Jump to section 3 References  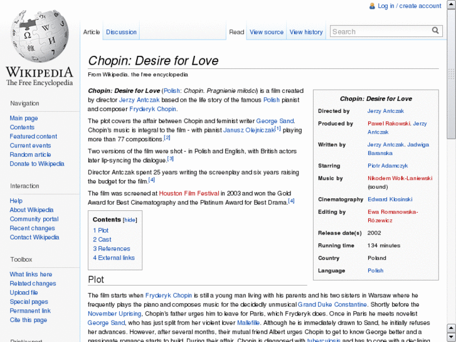(112, 248)
